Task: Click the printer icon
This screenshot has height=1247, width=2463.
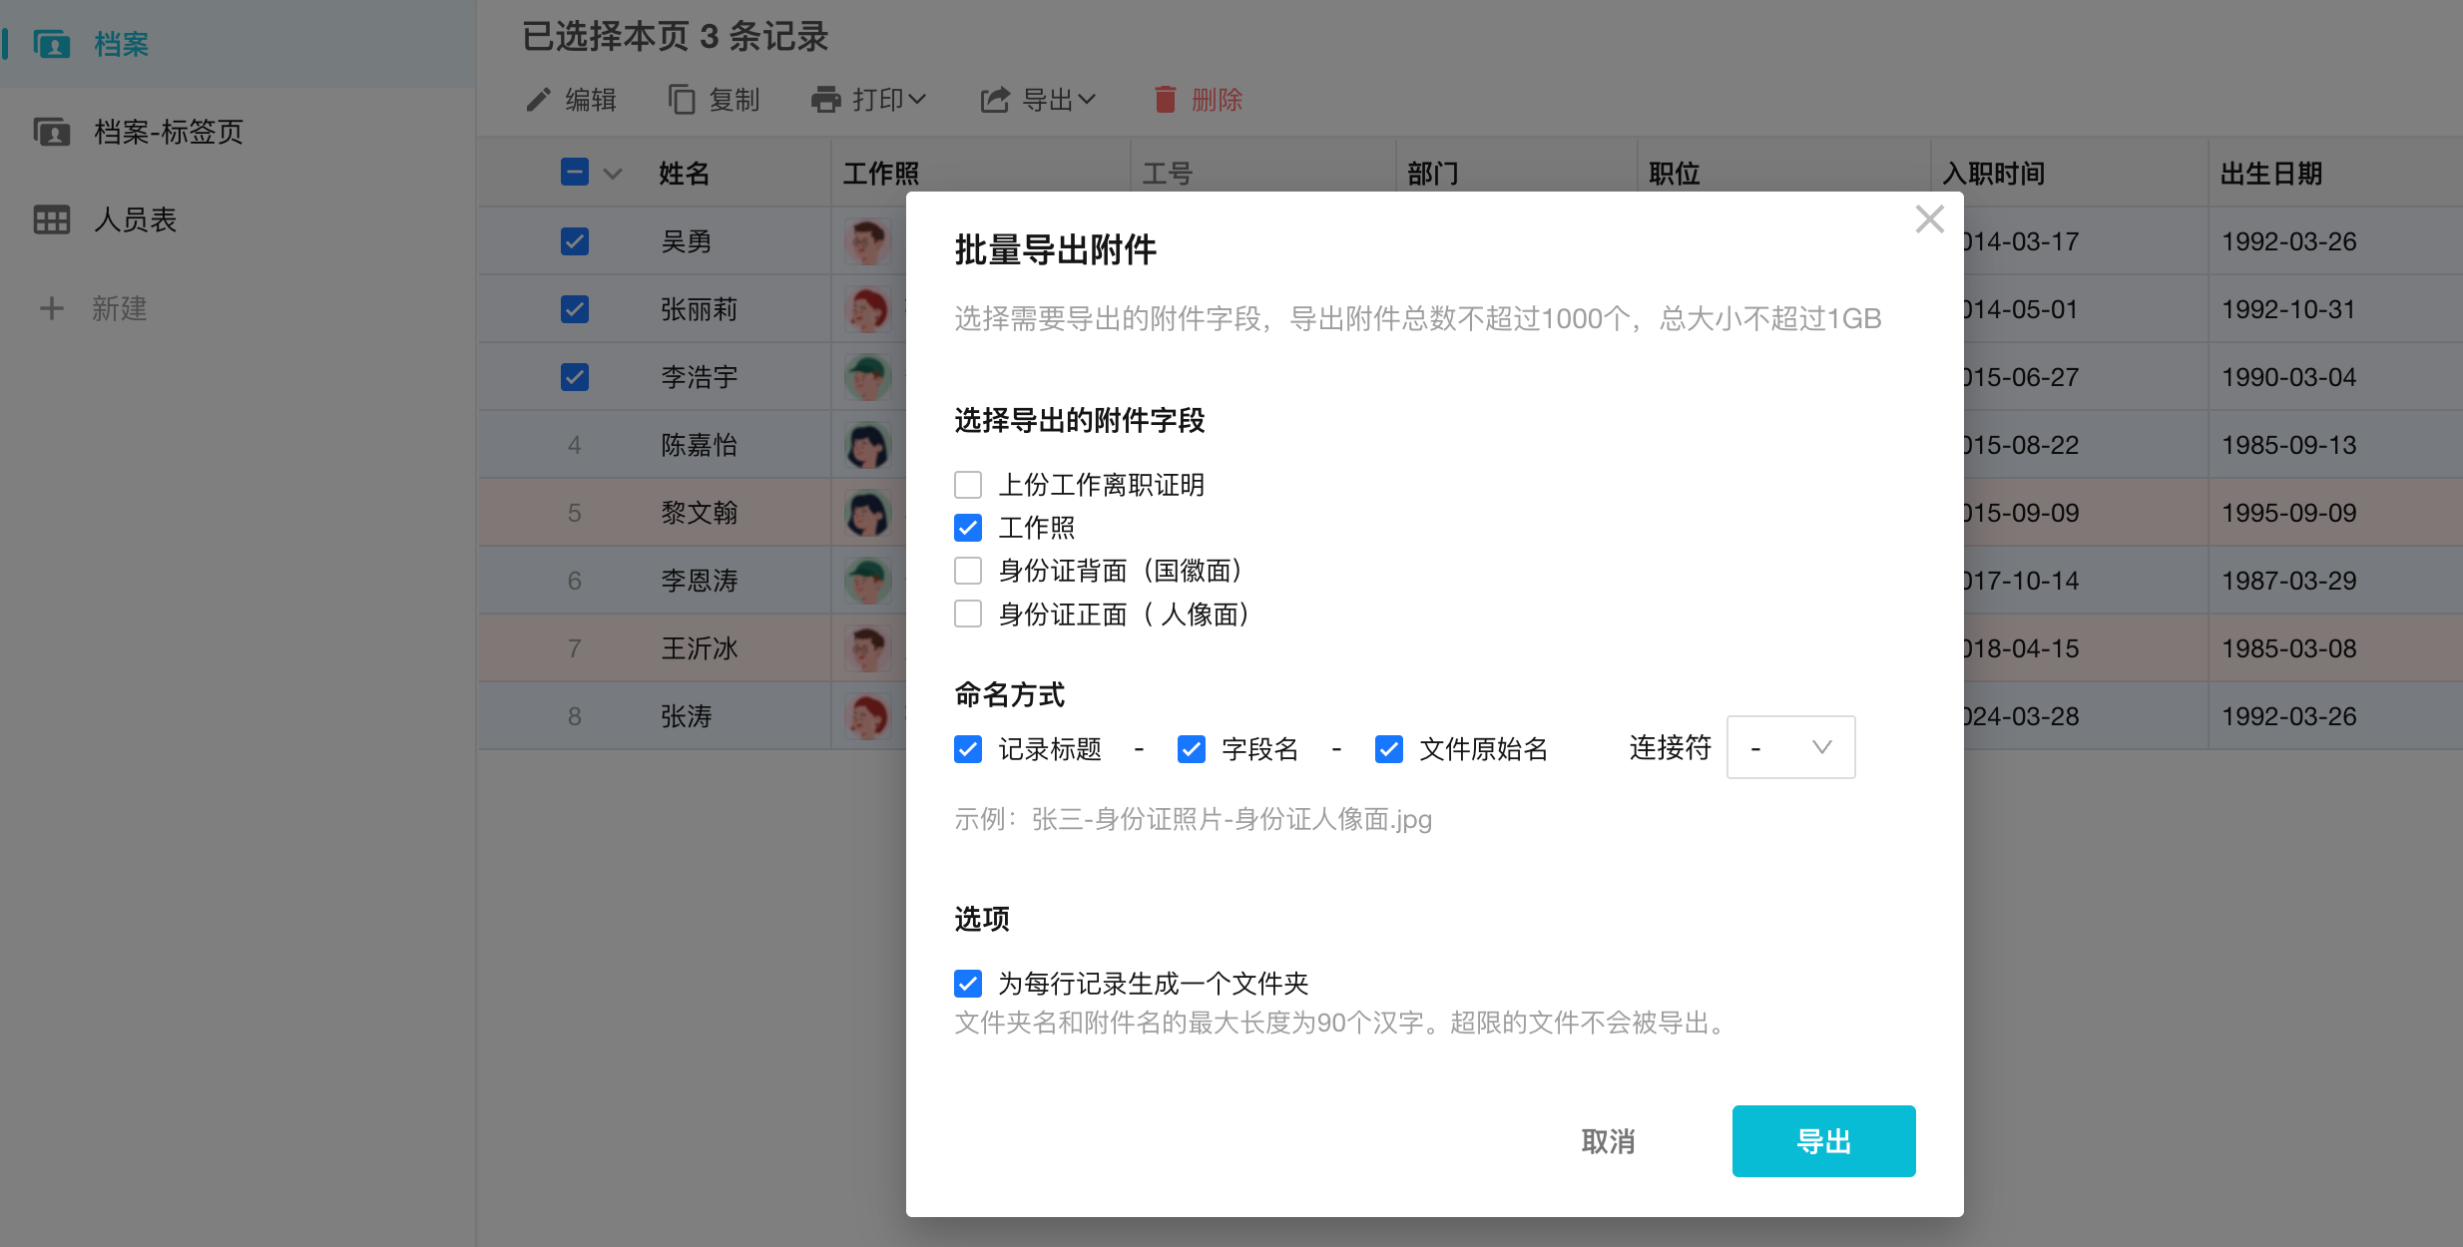Action: click(825, 100)
